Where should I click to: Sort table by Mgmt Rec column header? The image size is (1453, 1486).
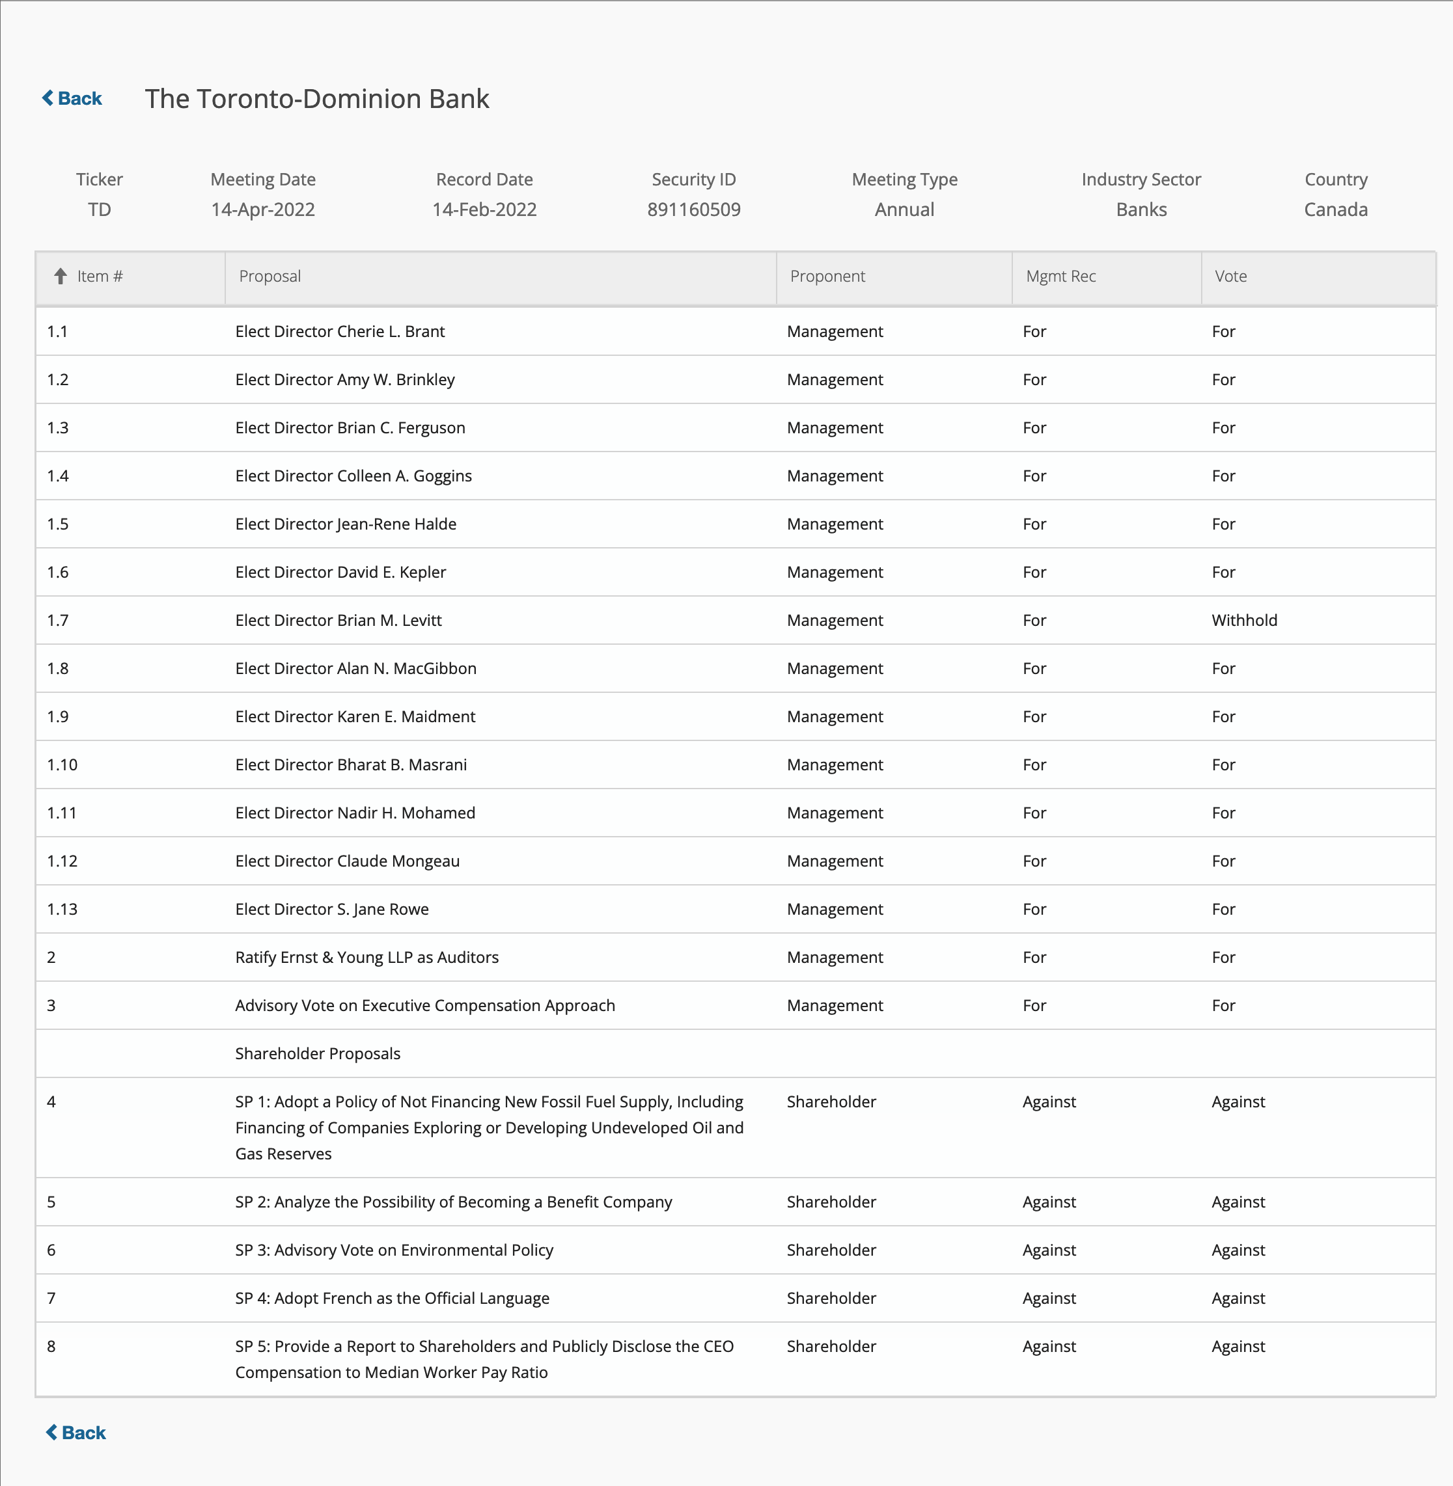click(x=1060, y=276)
